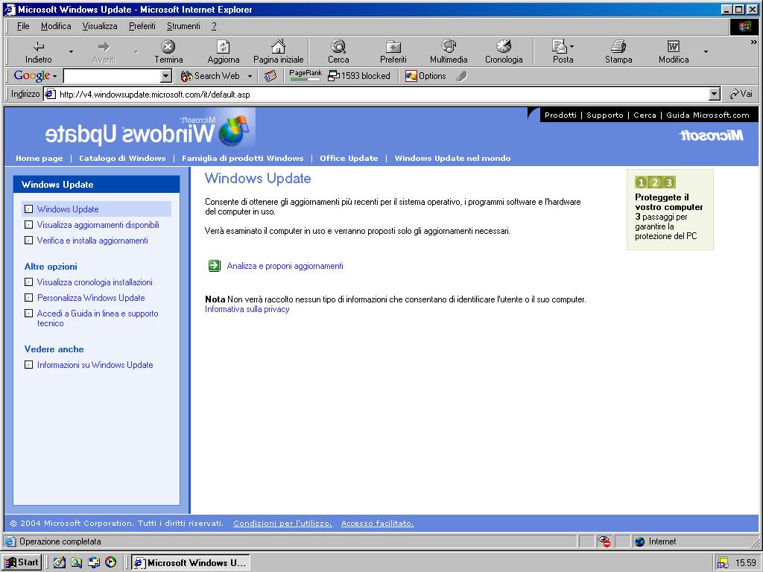
Task: Open Famiglia di prodotti Windows
Action: [242, 158]
